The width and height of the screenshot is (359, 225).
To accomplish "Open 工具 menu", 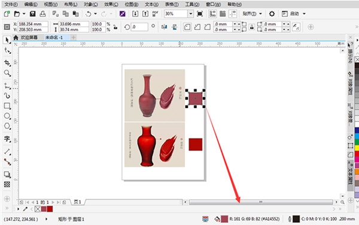I will pos(192,4).
